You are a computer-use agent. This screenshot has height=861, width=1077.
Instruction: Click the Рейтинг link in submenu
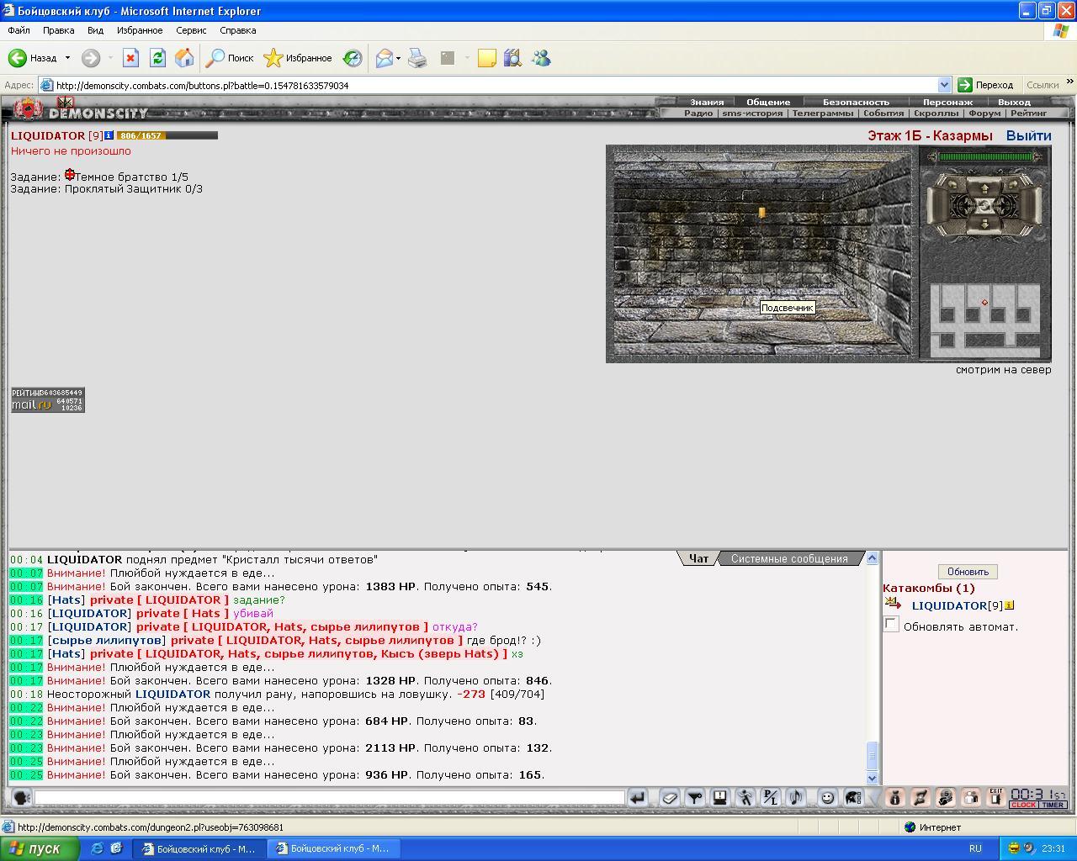click(x=1029, y=113)
